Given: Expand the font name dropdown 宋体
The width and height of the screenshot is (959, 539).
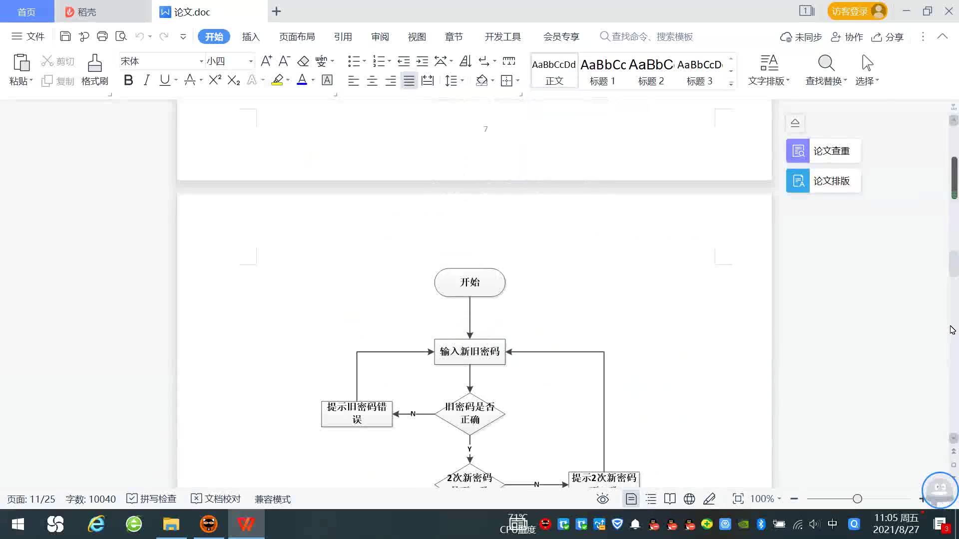Looking at the screenshot, I should 201,61.
